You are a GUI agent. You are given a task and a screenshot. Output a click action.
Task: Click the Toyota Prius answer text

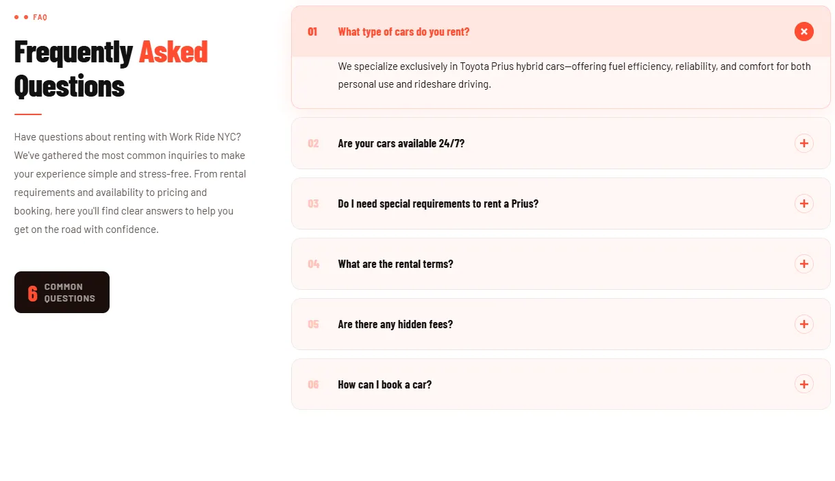(x=574, y=75)
